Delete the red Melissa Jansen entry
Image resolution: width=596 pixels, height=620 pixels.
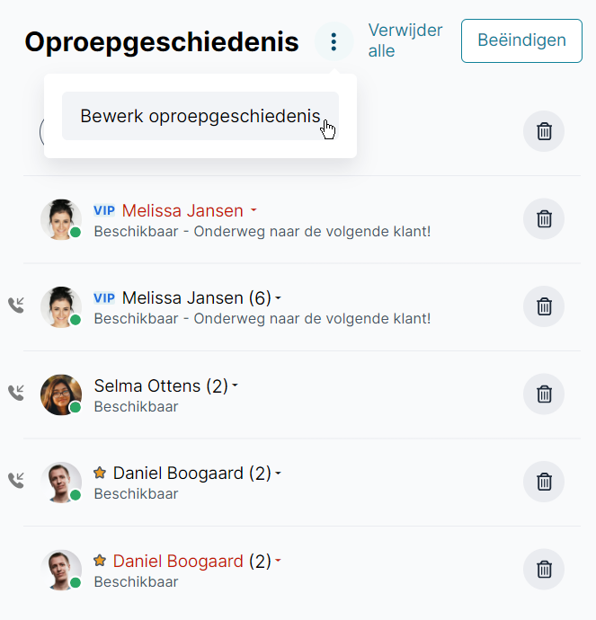[x=544, y=218]
